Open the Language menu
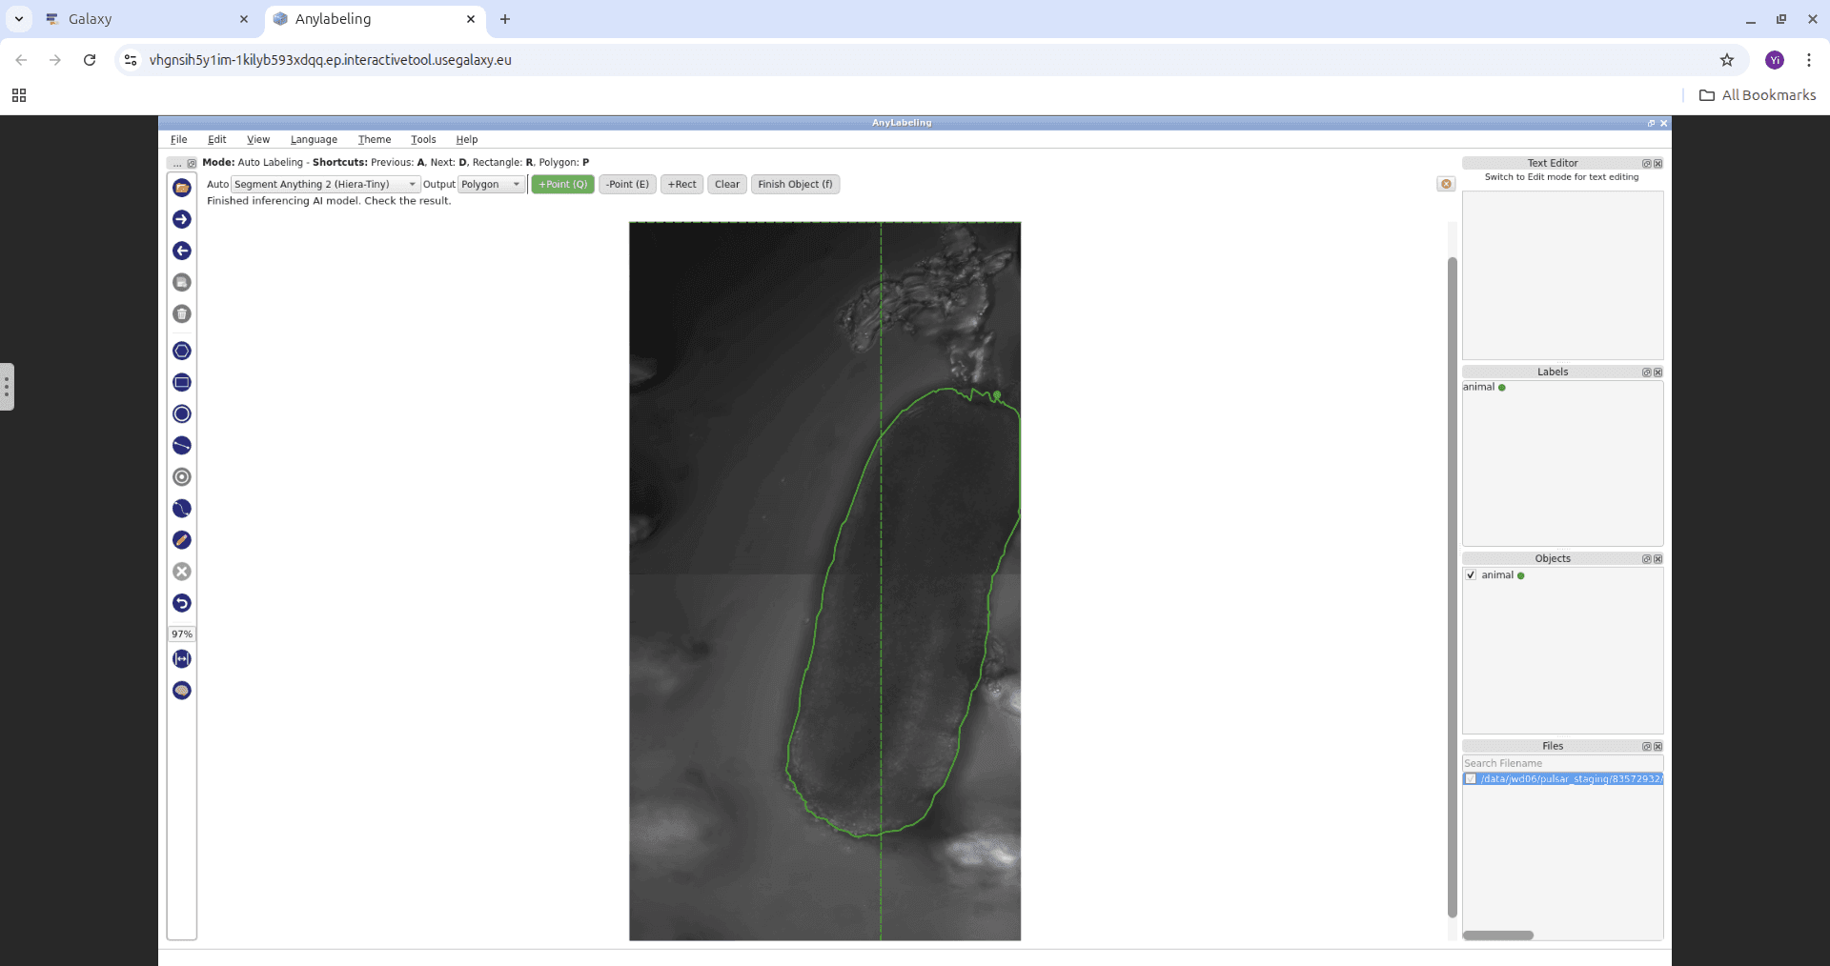1830x966 pixels. pos(314,139)
